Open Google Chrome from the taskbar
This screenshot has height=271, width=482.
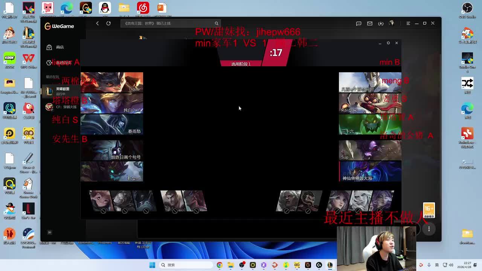coord(220,265)
